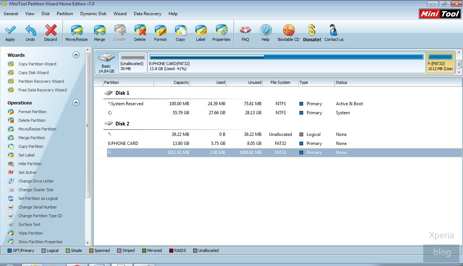463x266 pixels.
Task: Sort by the Capacity column header
Action: tap(172, 82)
